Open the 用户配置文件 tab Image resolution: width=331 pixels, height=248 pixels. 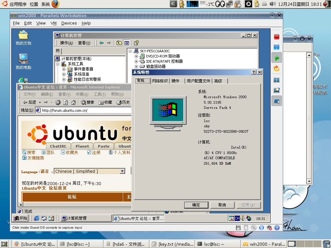point(199,81)
